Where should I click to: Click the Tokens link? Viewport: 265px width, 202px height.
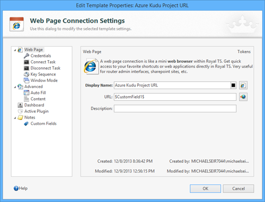[244, 52]
